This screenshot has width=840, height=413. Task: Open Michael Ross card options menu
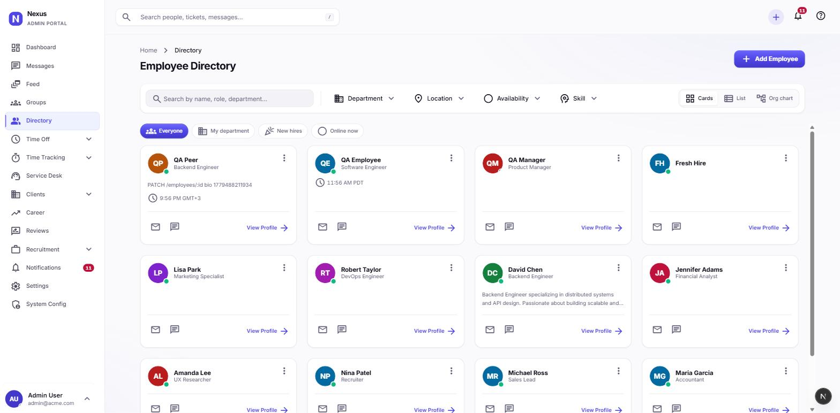(618, 371)
